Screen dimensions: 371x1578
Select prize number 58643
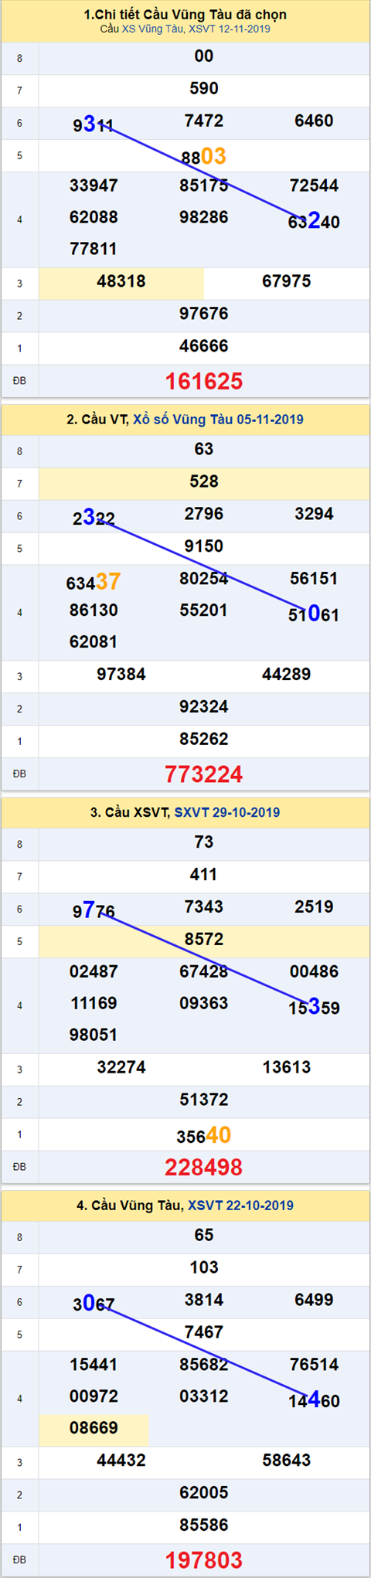(x=287, y=1460)
